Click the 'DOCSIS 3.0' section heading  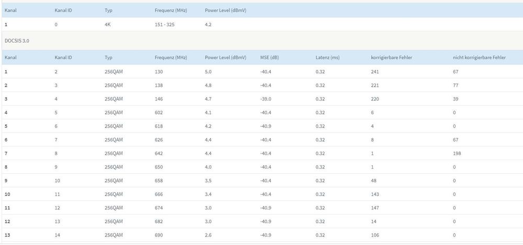[17, 41]
